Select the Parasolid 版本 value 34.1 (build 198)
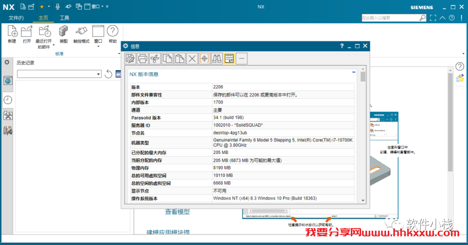Screen dimensions: 468x245 228,118
